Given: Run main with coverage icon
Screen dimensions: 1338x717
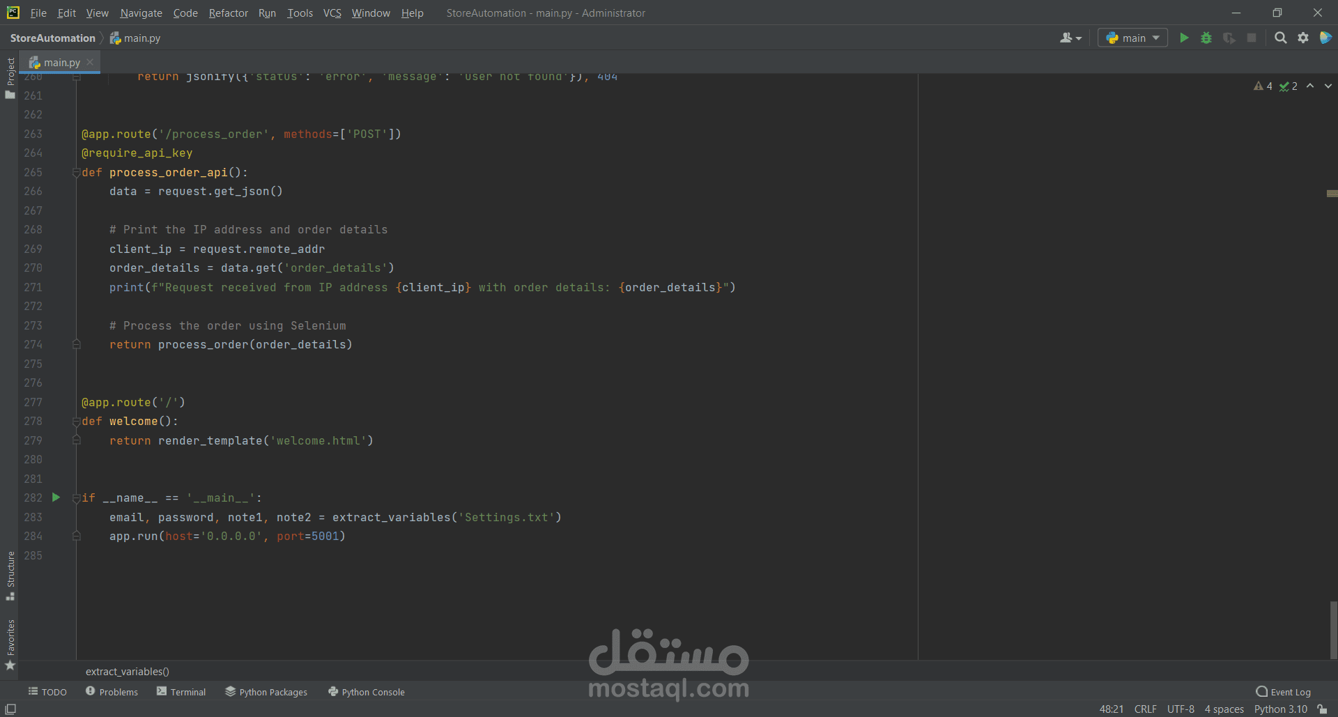Looking at the screenshot, I should click(1229, 38).
